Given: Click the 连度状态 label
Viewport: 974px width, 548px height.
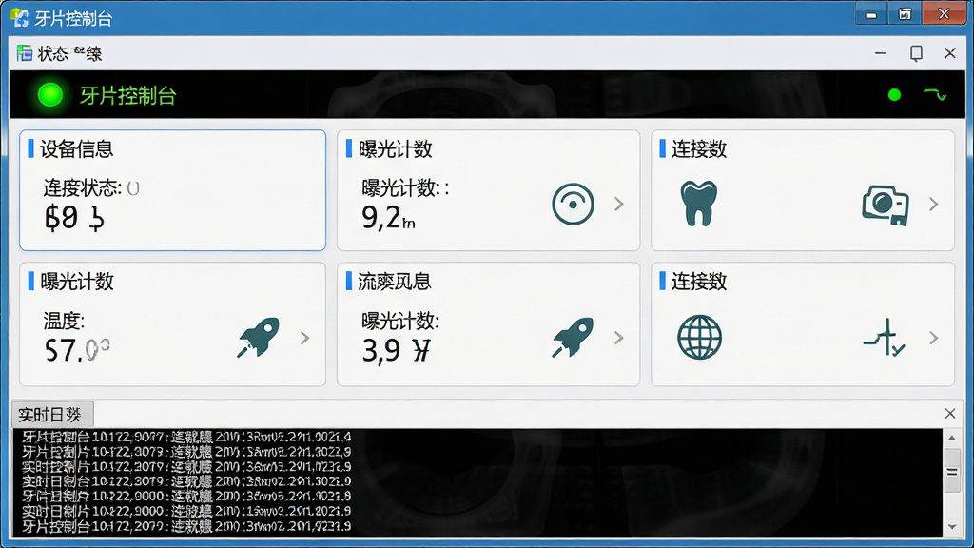Looking at the screenshot, I should [82, 187].
